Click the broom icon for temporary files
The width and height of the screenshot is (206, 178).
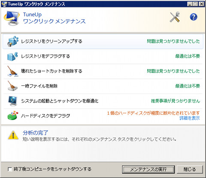click(12, 86)
